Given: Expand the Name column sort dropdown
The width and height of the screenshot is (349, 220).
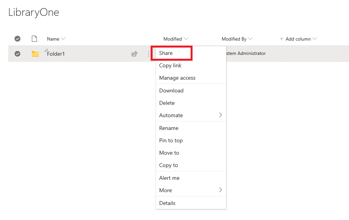Looking at the screenshot, I should [63, 39].
